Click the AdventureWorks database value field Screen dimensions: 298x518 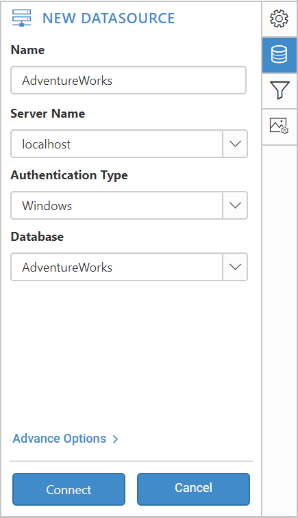pyautogui.click(x=116, y=267)
